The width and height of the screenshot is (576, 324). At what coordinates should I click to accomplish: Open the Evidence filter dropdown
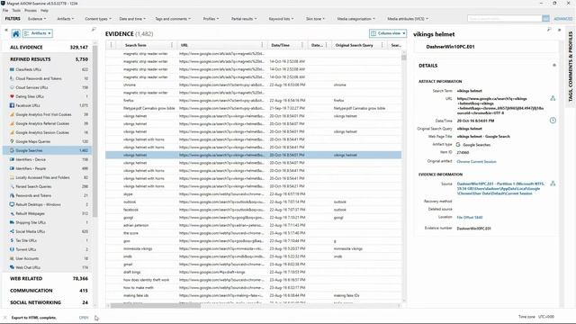click(37, 19)
